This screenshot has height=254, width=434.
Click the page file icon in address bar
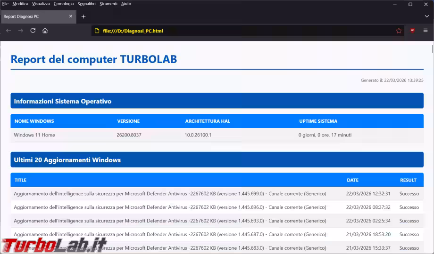pyautogui.click(x=97, y=31)
